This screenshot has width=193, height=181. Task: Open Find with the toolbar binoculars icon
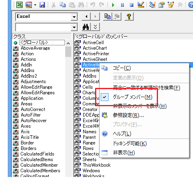tap(81, 5)
